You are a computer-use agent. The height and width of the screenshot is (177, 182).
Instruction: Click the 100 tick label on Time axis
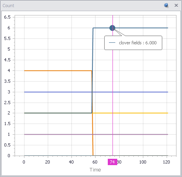(x=143, y=162)
